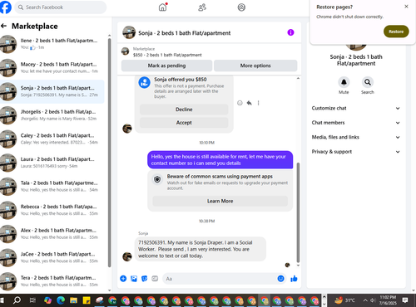Click the Search Facebook field
The image size is (416, 307).
61,7
